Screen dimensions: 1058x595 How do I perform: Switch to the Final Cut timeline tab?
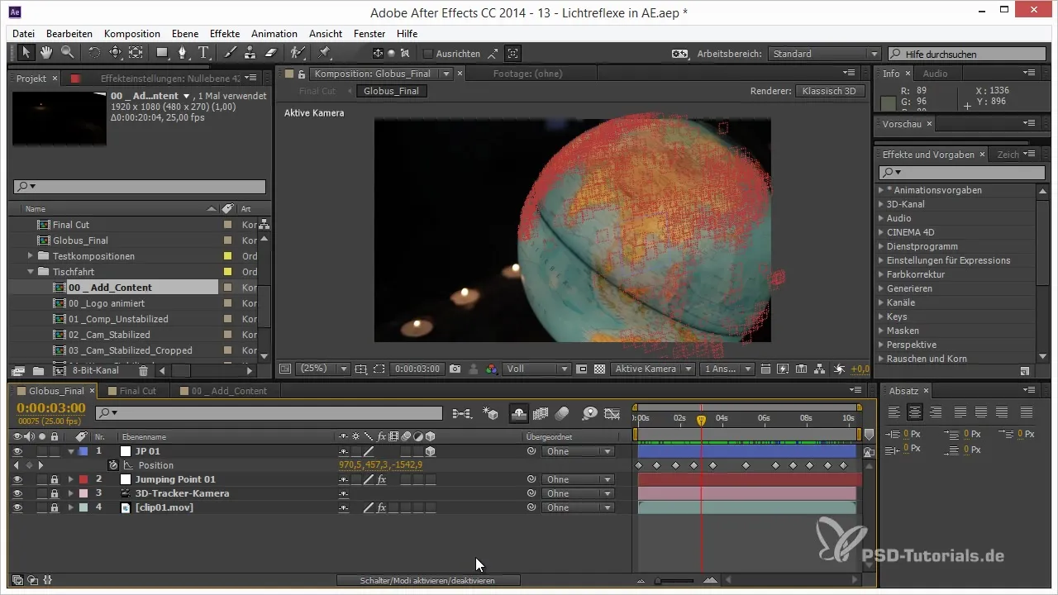[138, 391]
